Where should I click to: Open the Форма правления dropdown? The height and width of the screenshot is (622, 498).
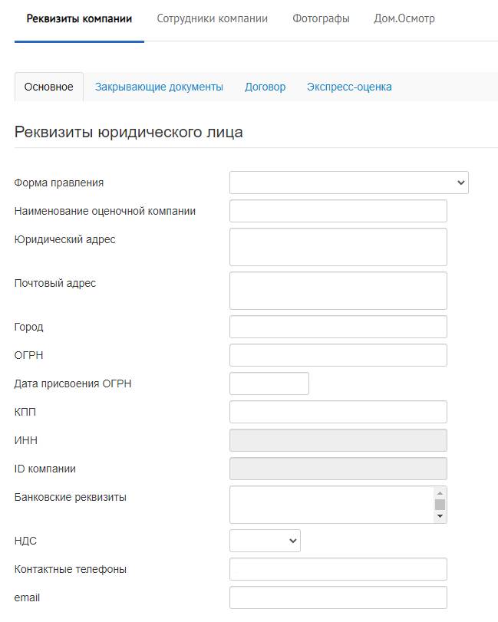click(349, 183)
